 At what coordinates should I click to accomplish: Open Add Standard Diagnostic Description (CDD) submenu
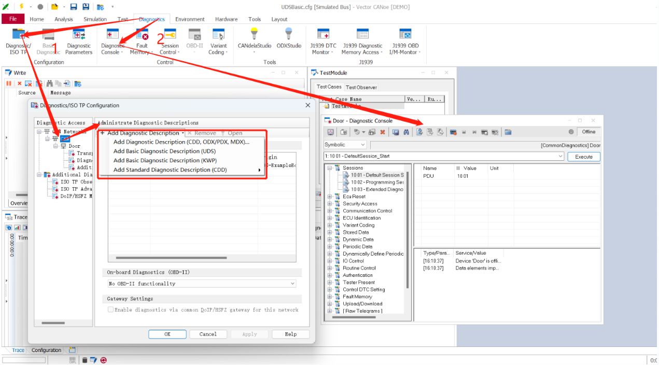click(183, 170)
